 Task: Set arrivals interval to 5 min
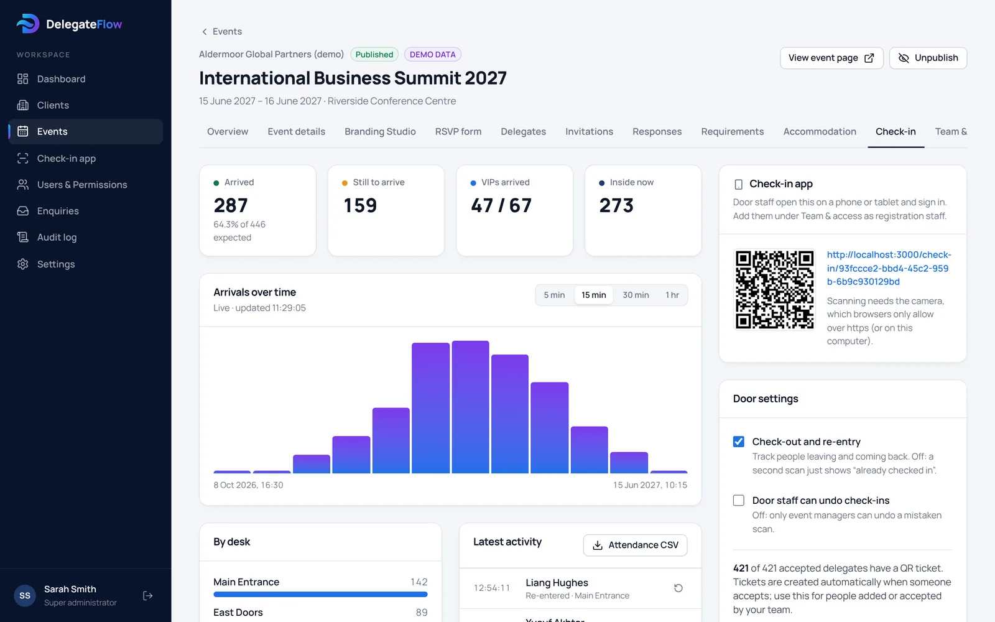point(554,295)
